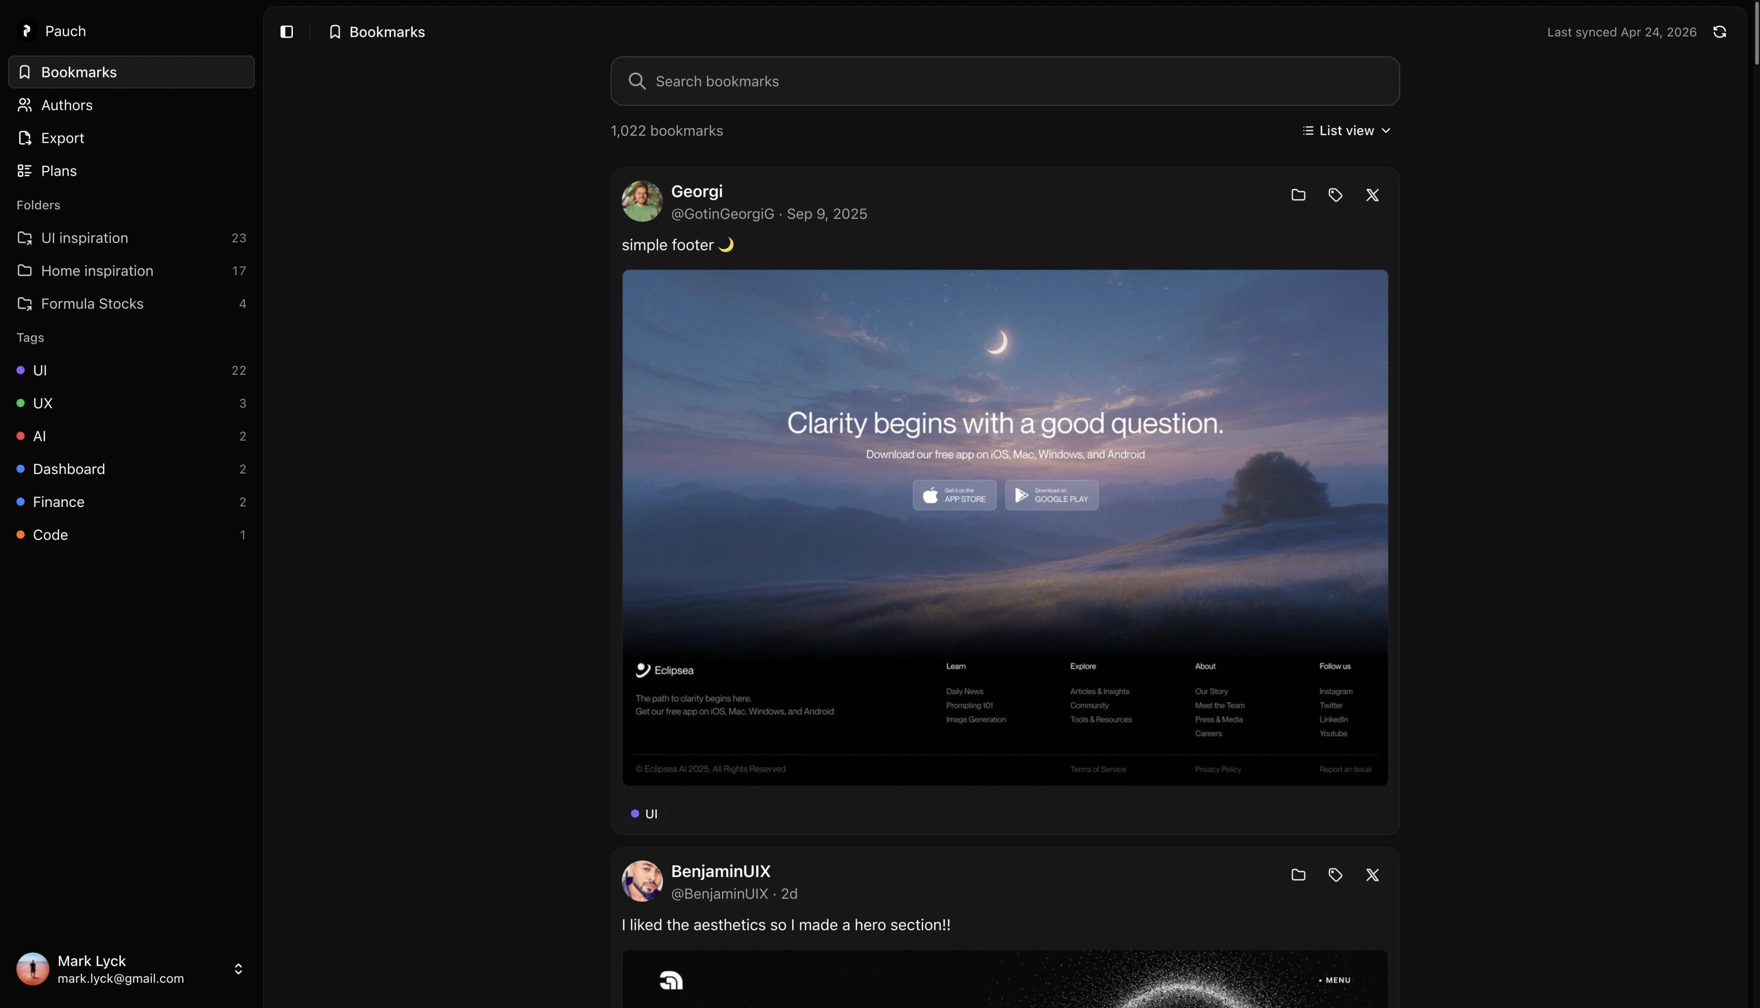Filter by the UX tag
Screen dimensions: 1760x1008
point(132,403)
